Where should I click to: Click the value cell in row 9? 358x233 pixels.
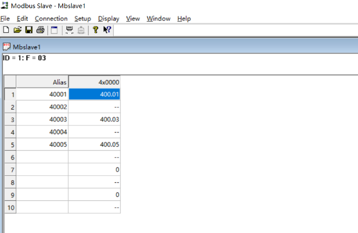94,194
